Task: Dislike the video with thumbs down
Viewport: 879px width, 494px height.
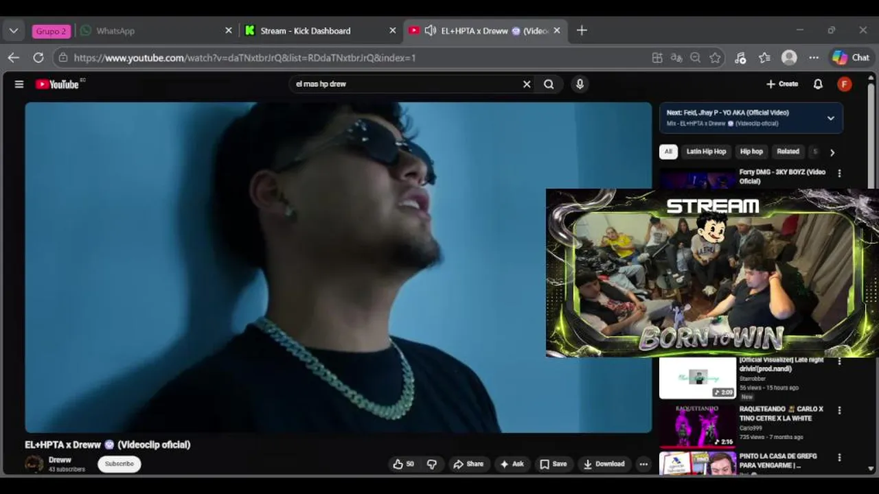Action: pyautogui.click(x=431, y=464)
